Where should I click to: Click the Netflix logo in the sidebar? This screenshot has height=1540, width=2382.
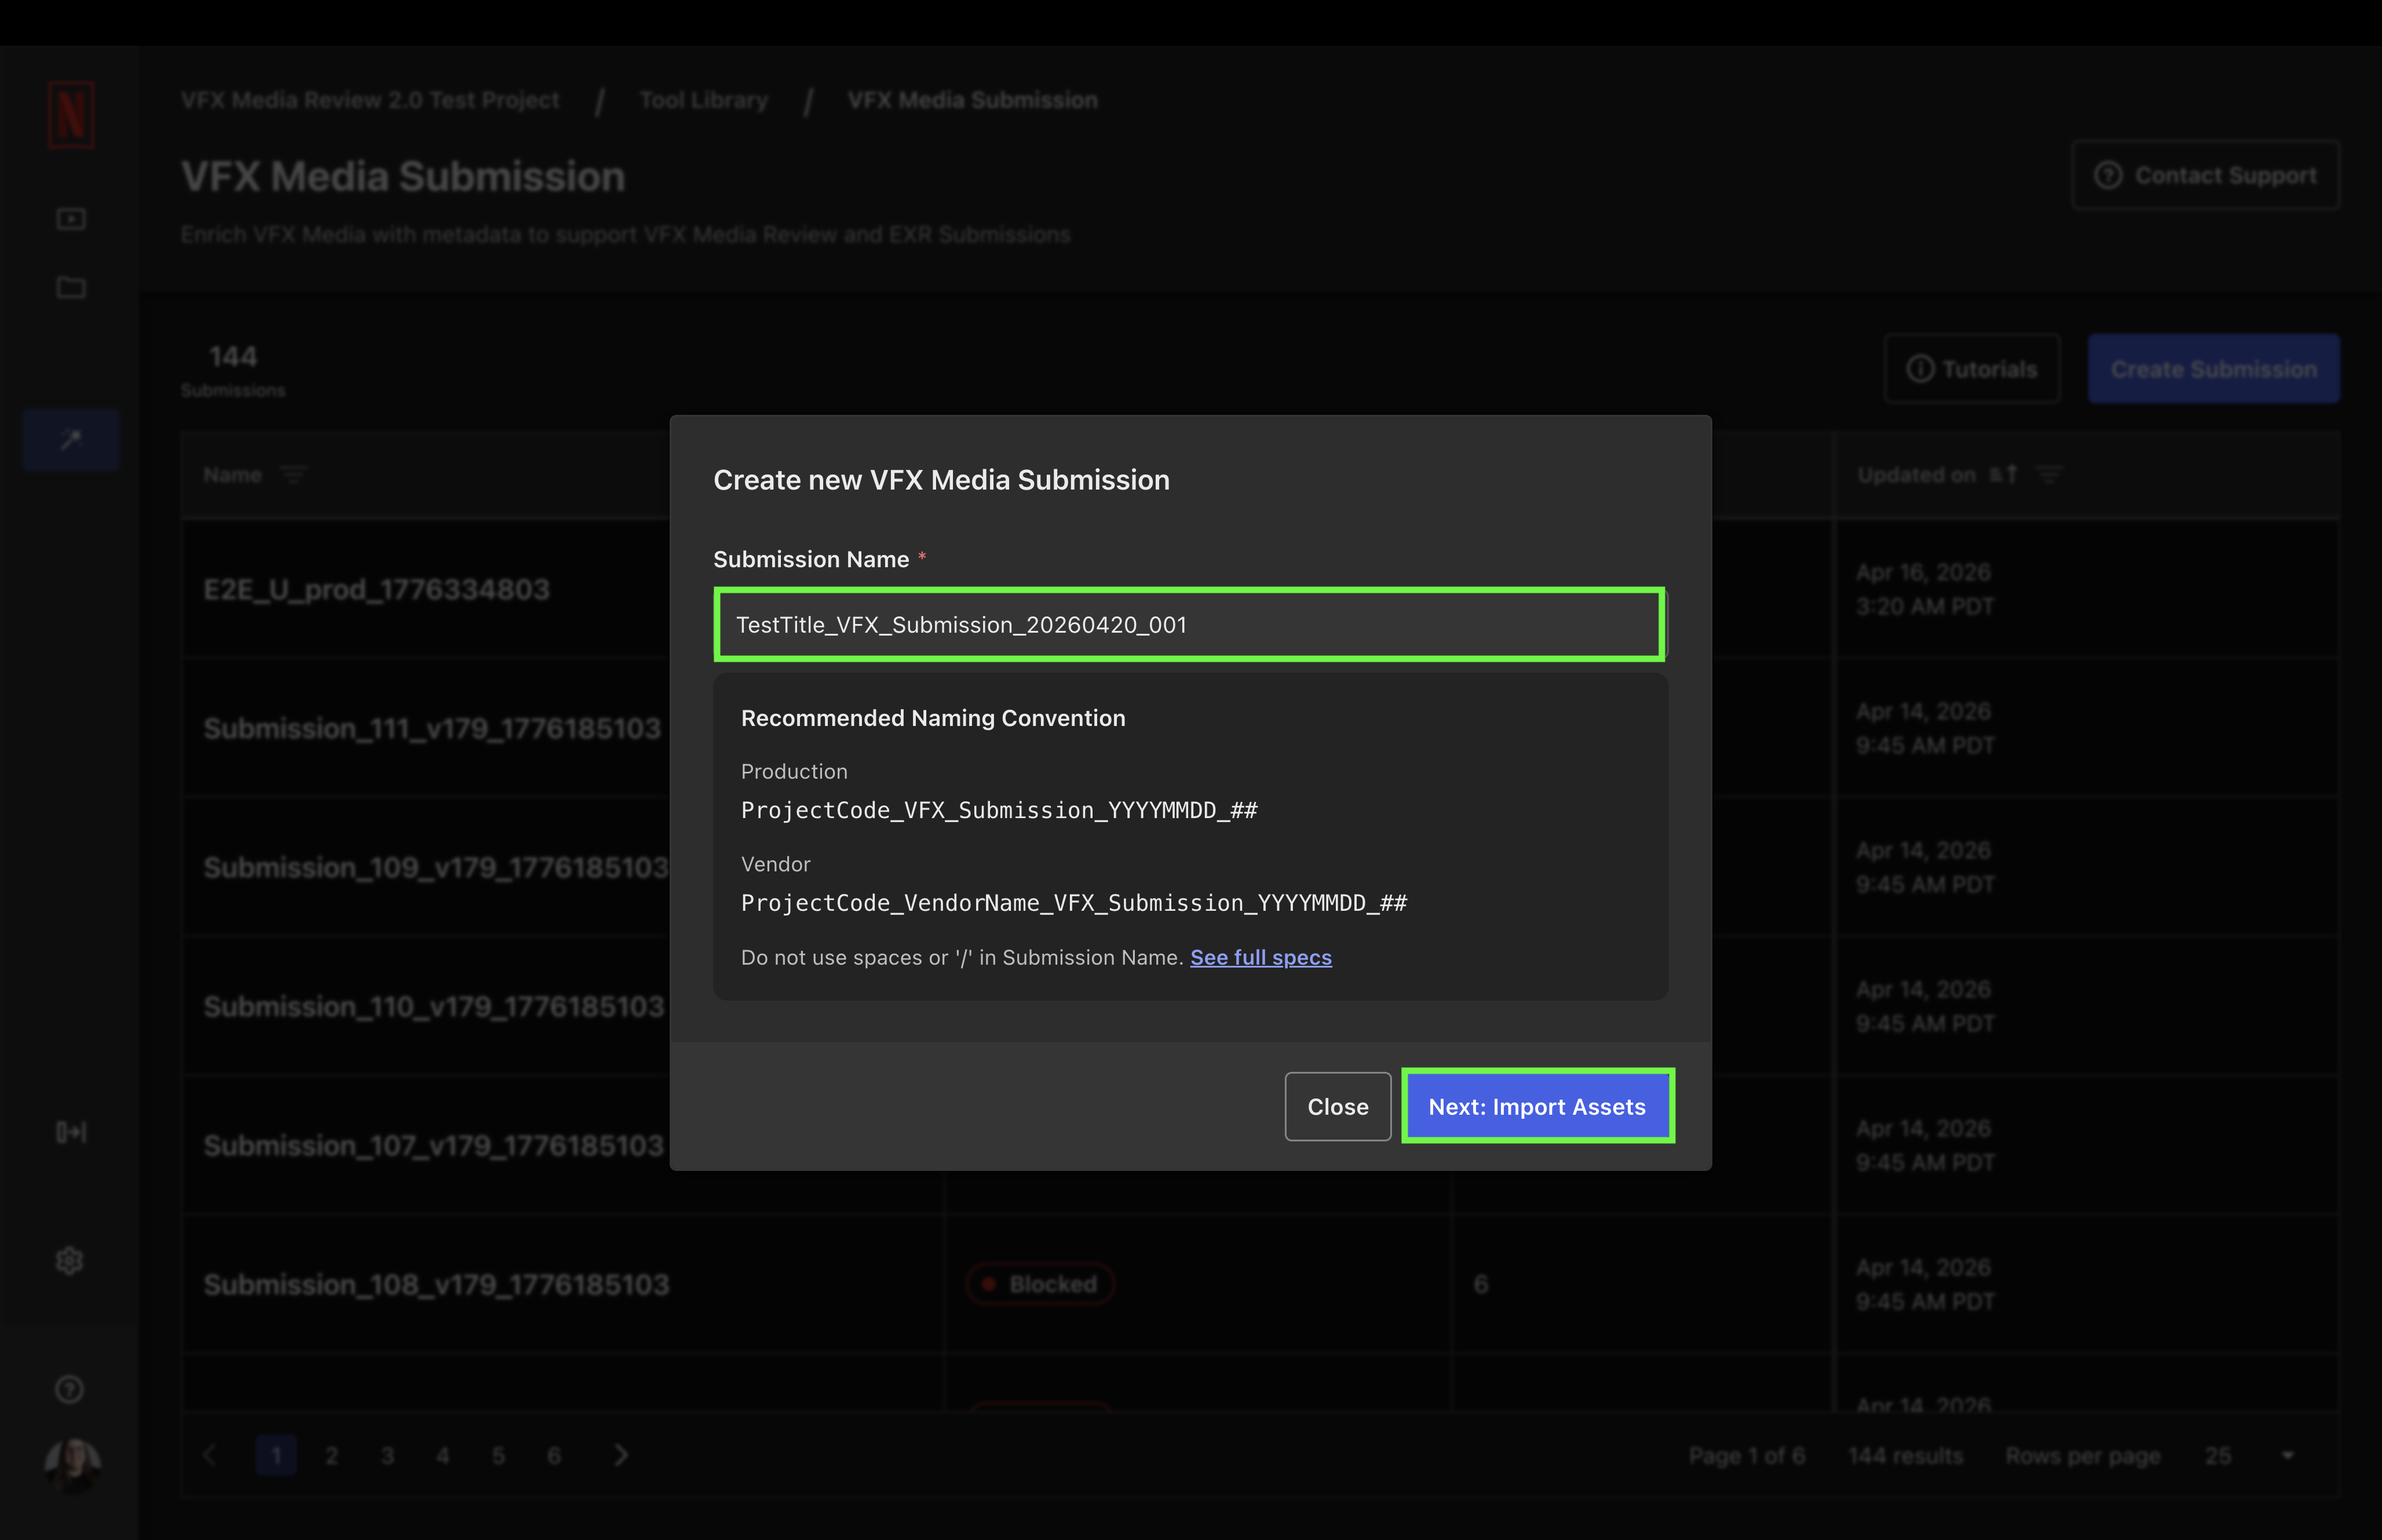pyautogui.click(x=71, y=115)
